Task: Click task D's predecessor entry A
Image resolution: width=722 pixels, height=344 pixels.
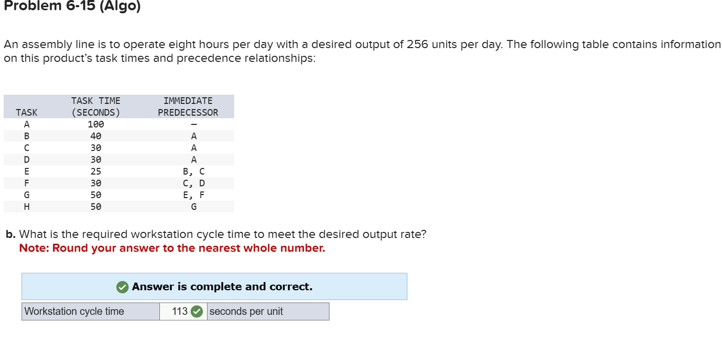Action: click(193, 159)
